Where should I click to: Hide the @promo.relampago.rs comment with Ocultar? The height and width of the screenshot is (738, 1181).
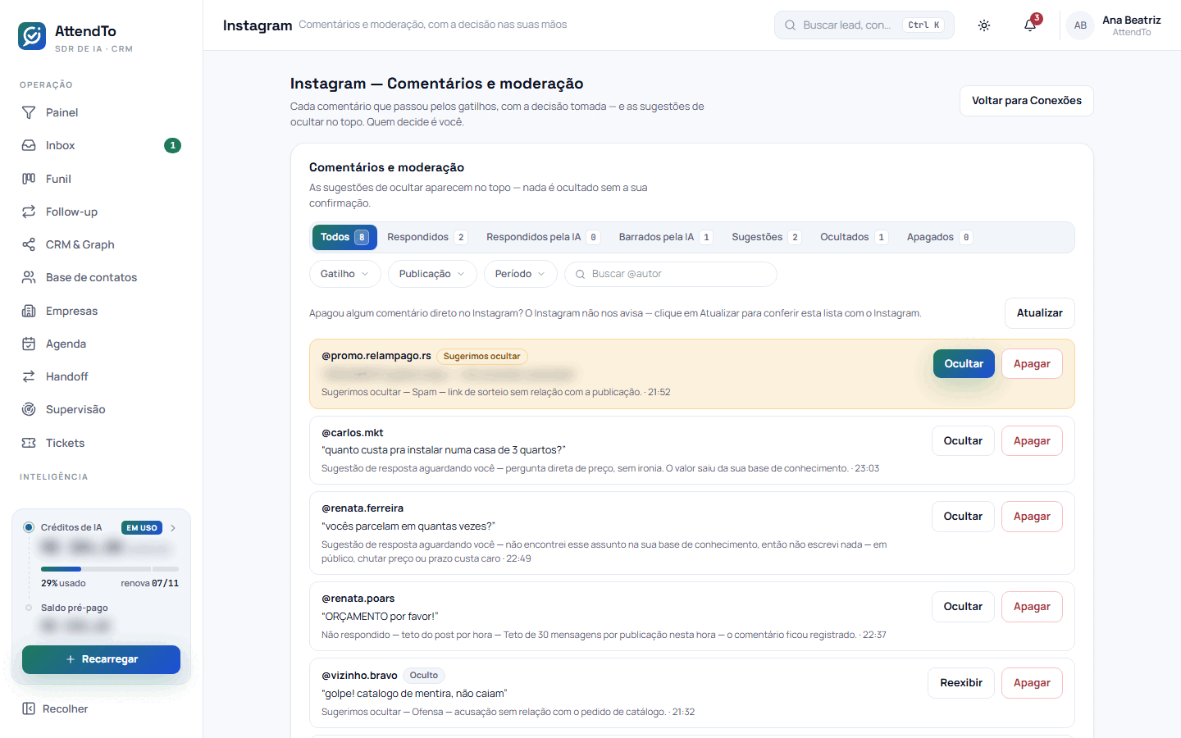click(964, 364)
